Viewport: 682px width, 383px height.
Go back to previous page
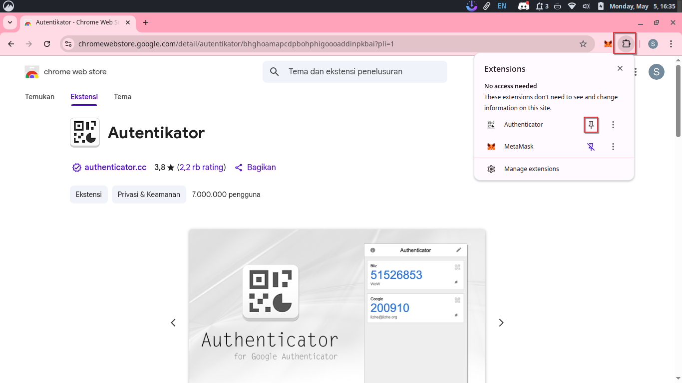coord(11,44)
